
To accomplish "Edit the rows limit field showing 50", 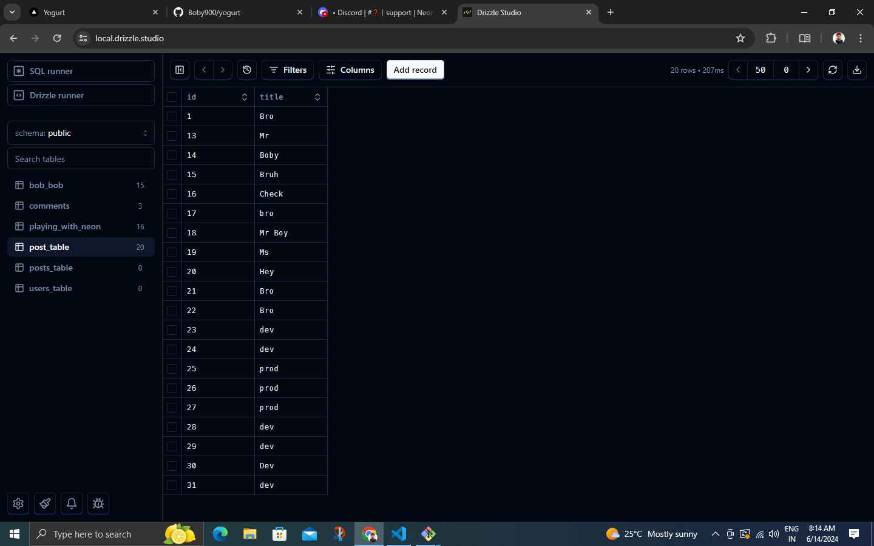I will tap(761, 70).
